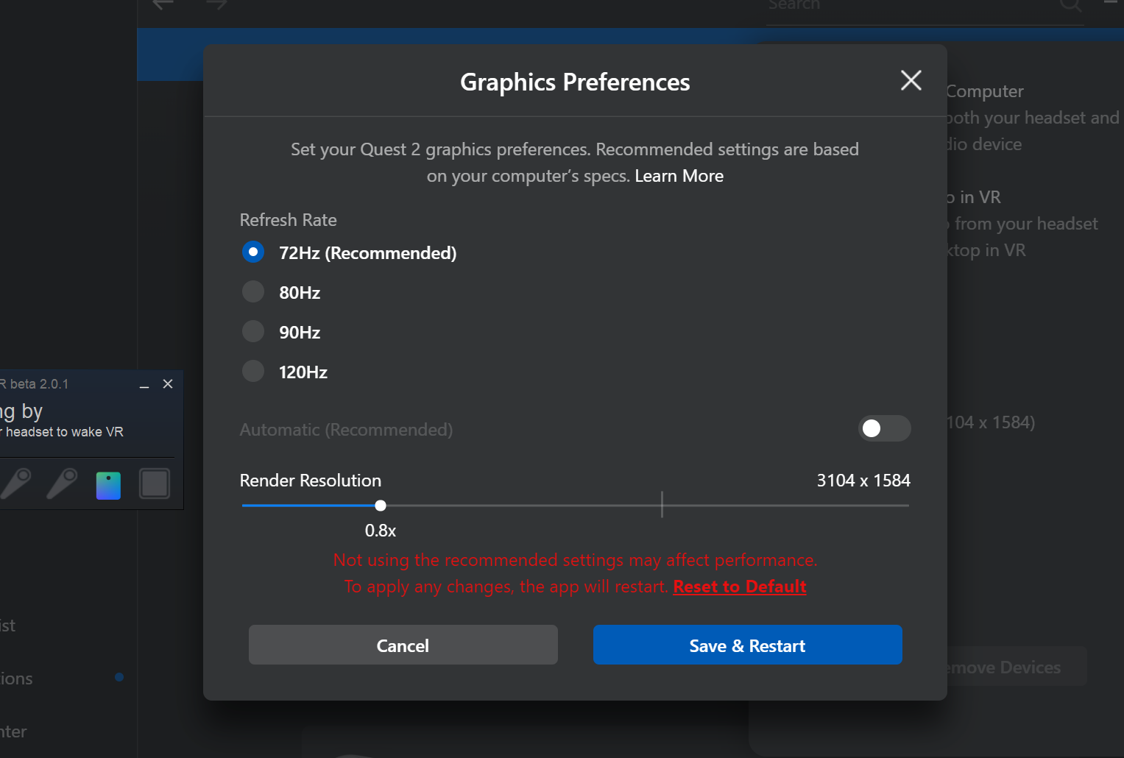Click the Reset to Default link
This screenshot has width=1124, height=758.
(739, 587)
